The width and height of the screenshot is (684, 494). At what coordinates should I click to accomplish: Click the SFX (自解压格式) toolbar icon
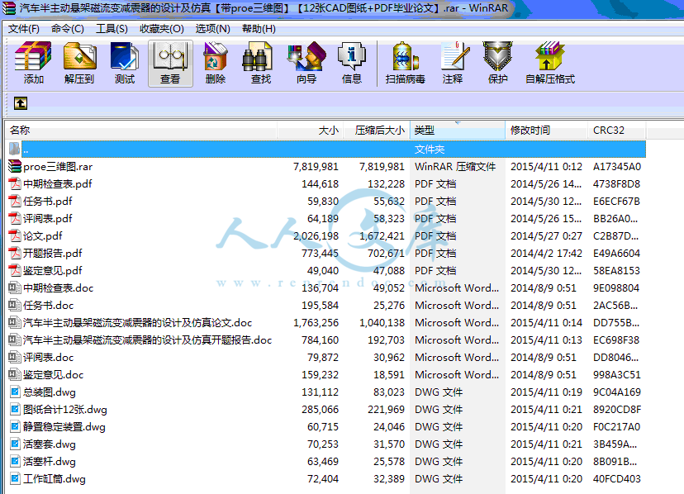[550, 63]
